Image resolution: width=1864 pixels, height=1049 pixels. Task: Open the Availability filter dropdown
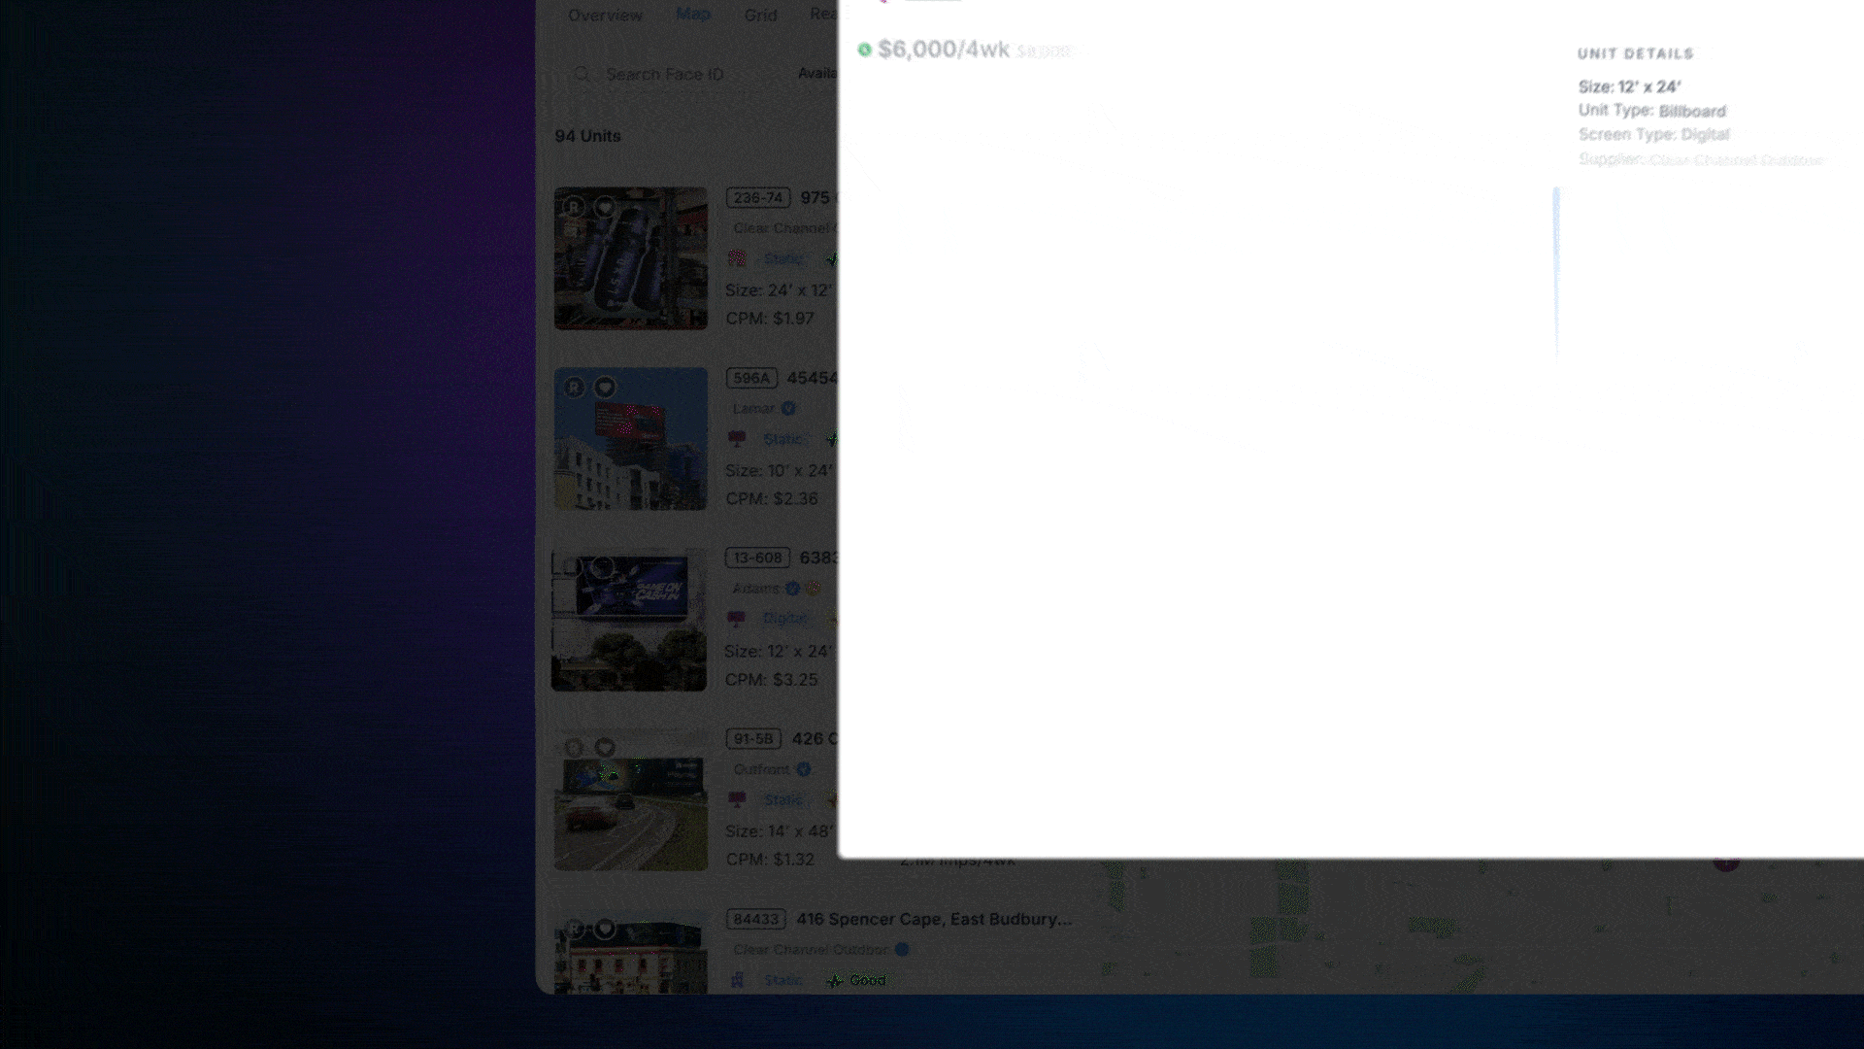coord(816,74)
